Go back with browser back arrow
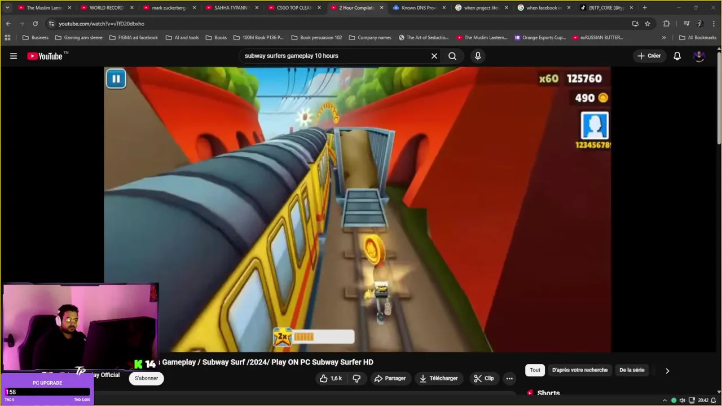Screen dimensions: 722x406 tap(8, 24)
